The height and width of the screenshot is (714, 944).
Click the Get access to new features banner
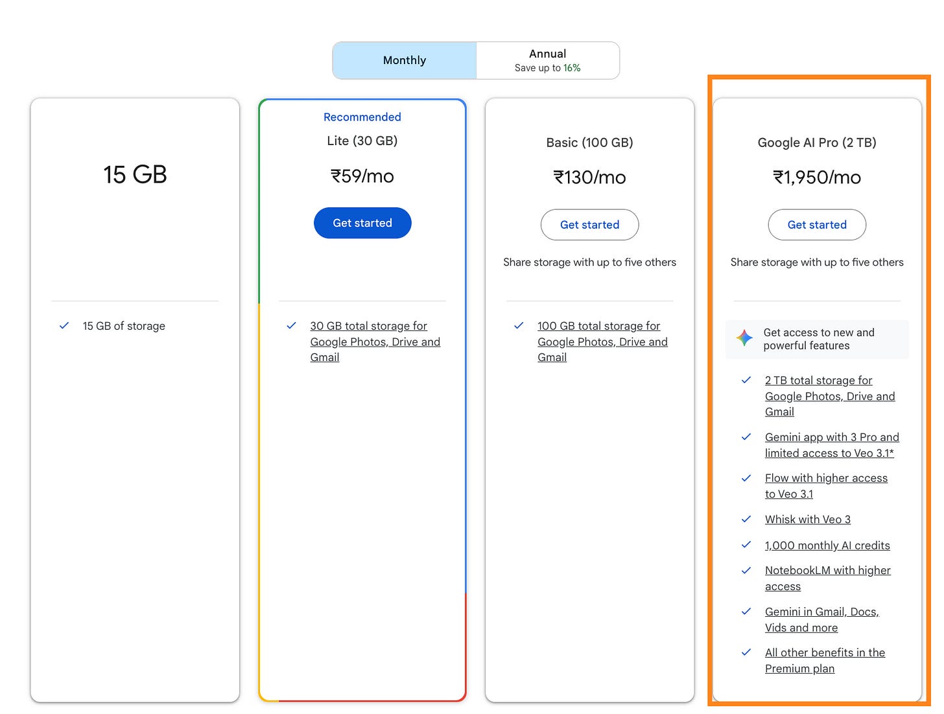(x=818, y=339)
